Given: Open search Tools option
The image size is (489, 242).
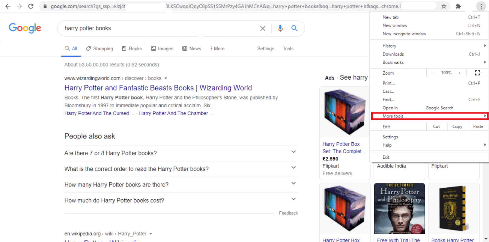Looking at the screenshot, I should (288, 48).
